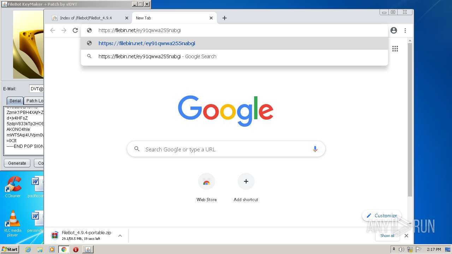Click the Google logo
The width and height of the screenshot is (452, 254).
click(226, 110)
